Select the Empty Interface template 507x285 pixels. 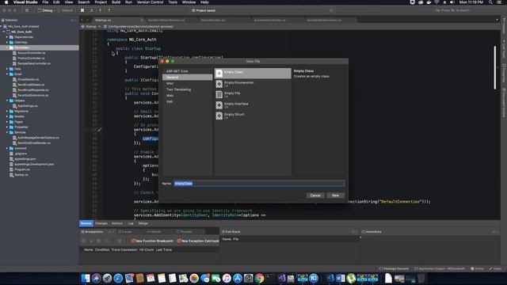pyautogui.click(x=253, y=105)
